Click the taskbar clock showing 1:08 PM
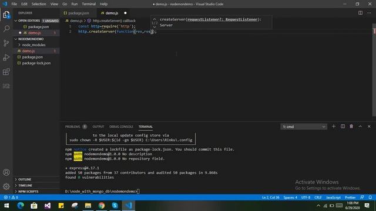Image resolution: width=376 pixels, height=211 pixels. [x=352, y=206]
